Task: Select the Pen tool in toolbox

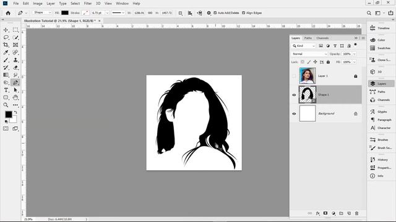Action: pos(15,82)
